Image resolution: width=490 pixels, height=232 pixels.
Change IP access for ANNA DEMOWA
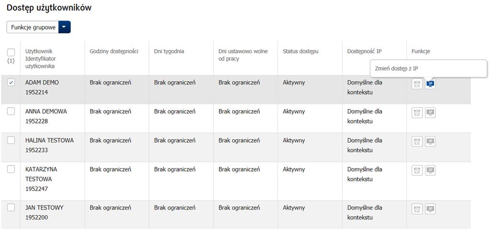click(x=430, y=113)
